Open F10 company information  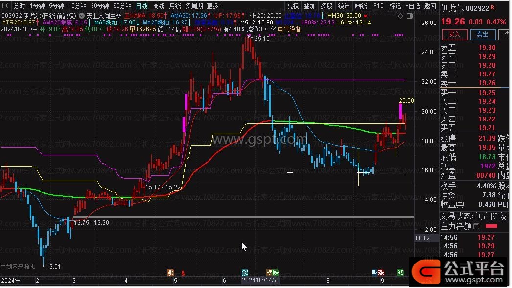click(378, 6)
